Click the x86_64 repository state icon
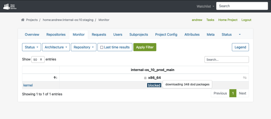 145,78
